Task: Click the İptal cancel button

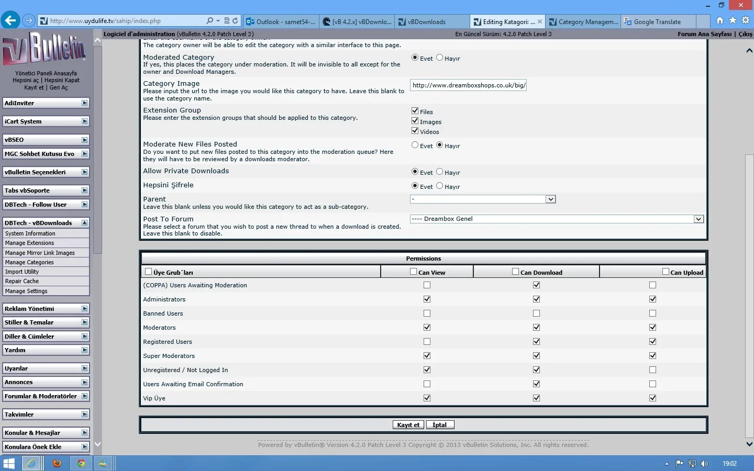Action: pyautogui.click(x=440, y=425)
